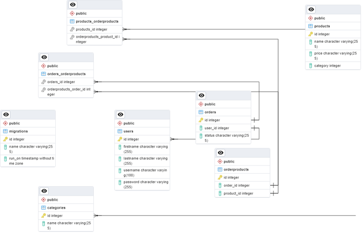Click relationship line between users and orders
This screenshot has width=364, height=249.
point(183,139)
